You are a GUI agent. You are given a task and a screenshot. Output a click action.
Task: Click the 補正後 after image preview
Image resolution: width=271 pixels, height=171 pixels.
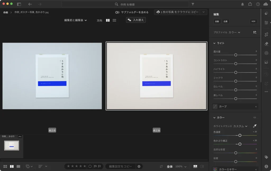[x=156, y=76]
